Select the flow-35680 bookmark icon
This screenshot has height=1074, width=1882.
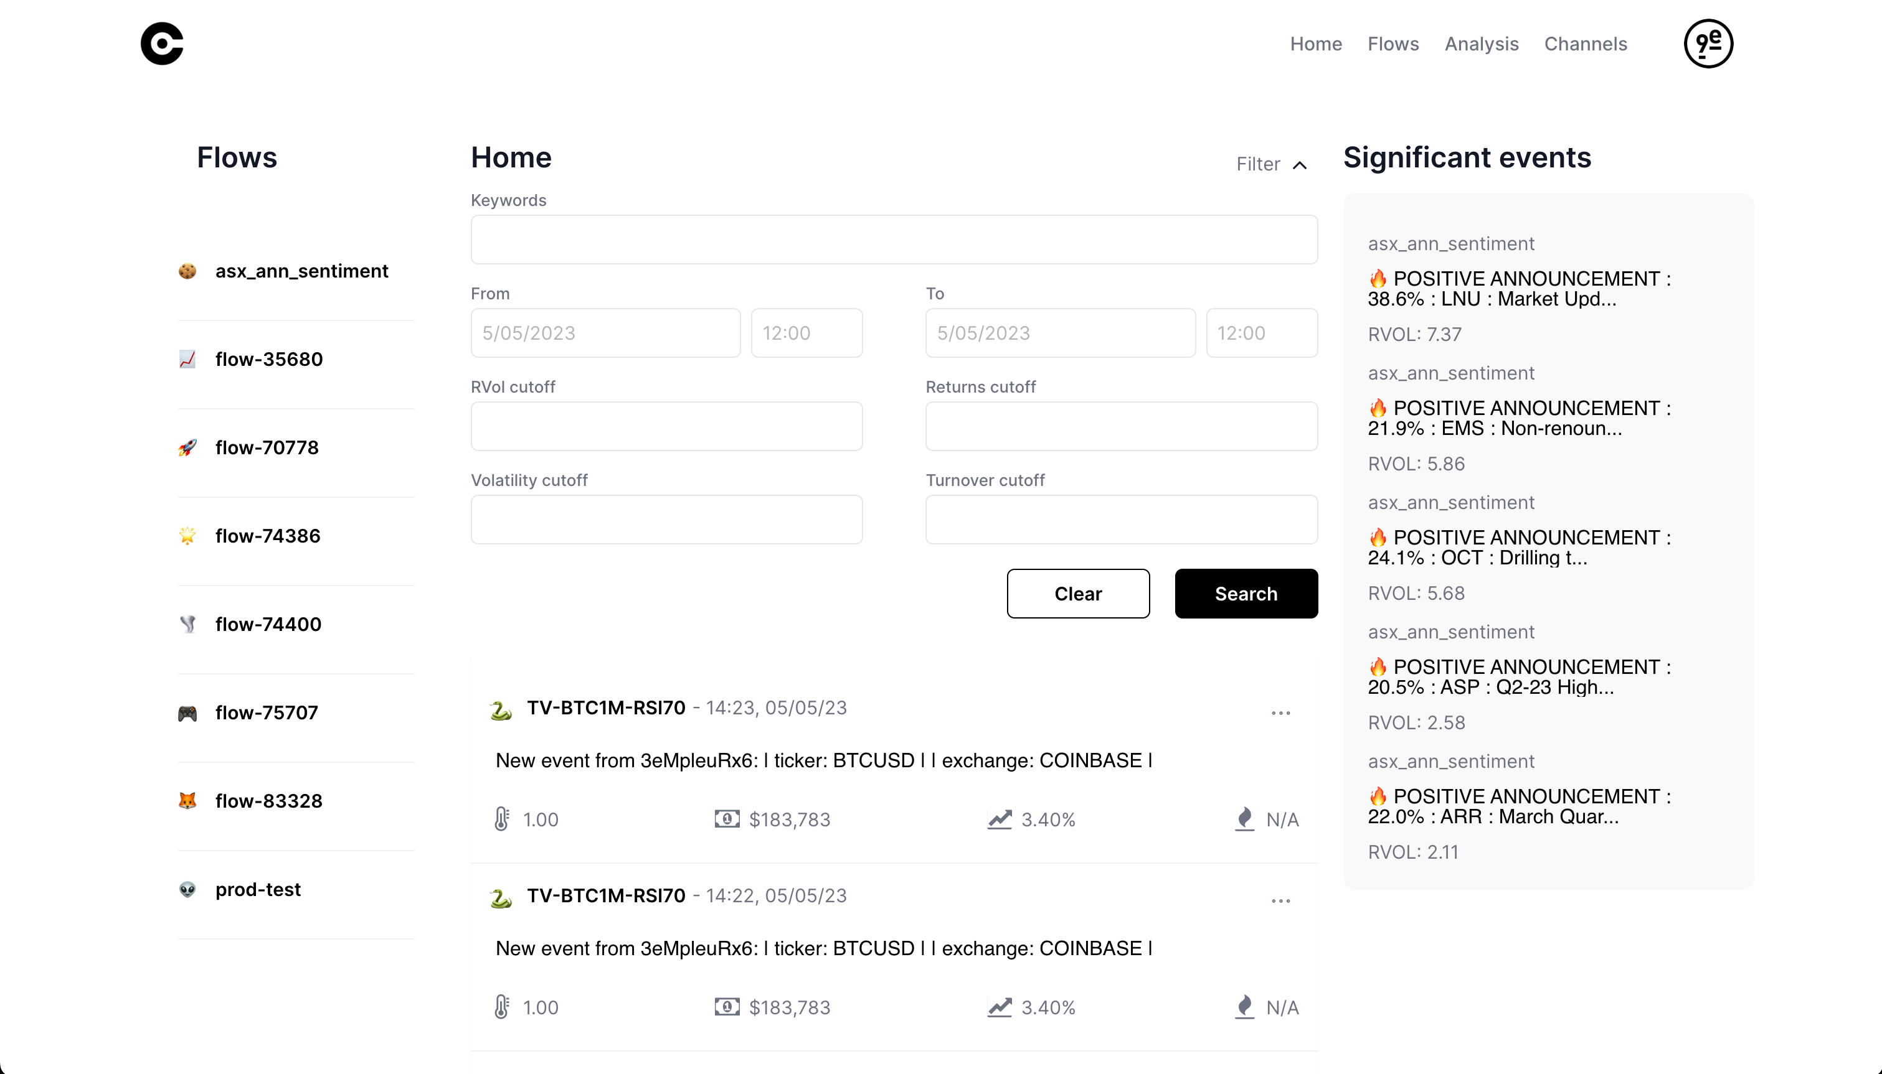click(x=189, y=359)
